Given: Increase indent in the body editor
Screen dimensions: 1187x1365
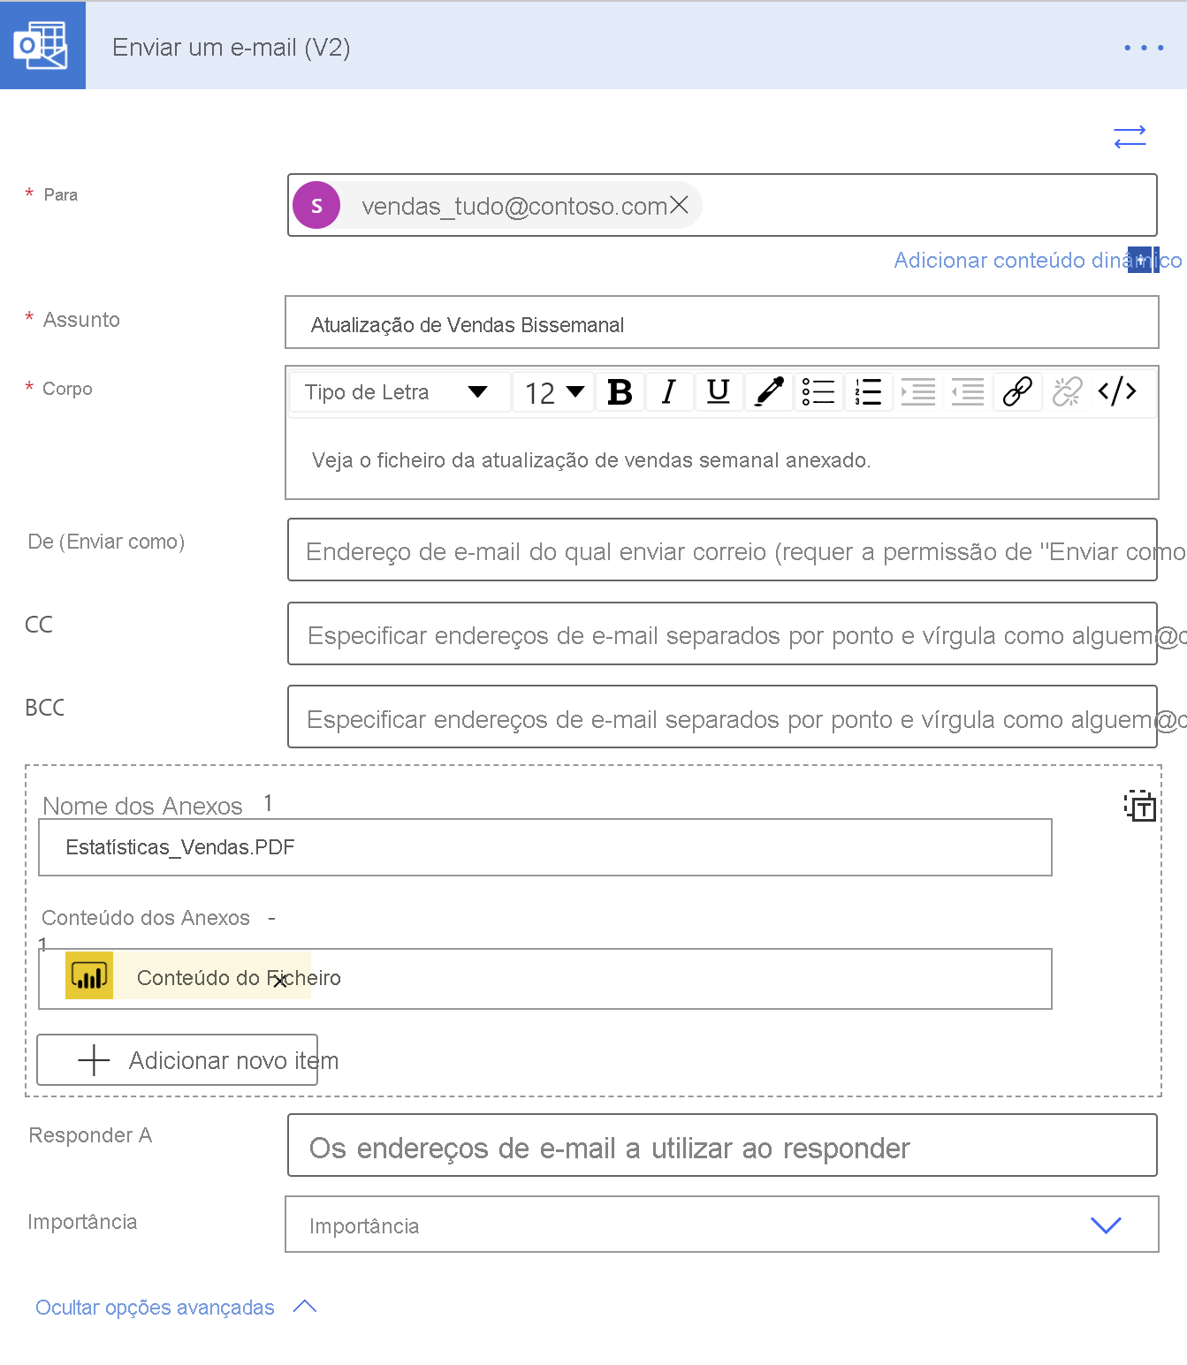Looking at the screenshot, I should [x=917, y=392].
